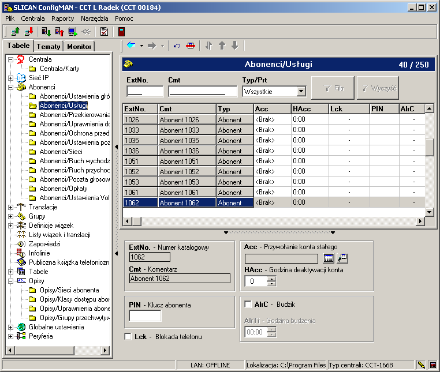Click the Listy wiązek i translacji icon
Viewport: 440px width, 372px height.
tap(21, 234)
